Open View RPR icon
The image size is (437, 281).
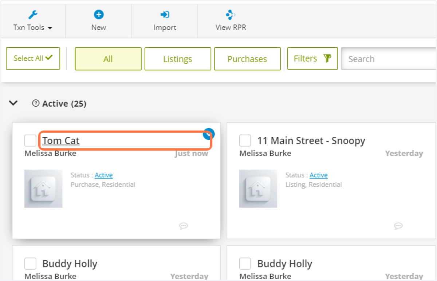(231, 15)
